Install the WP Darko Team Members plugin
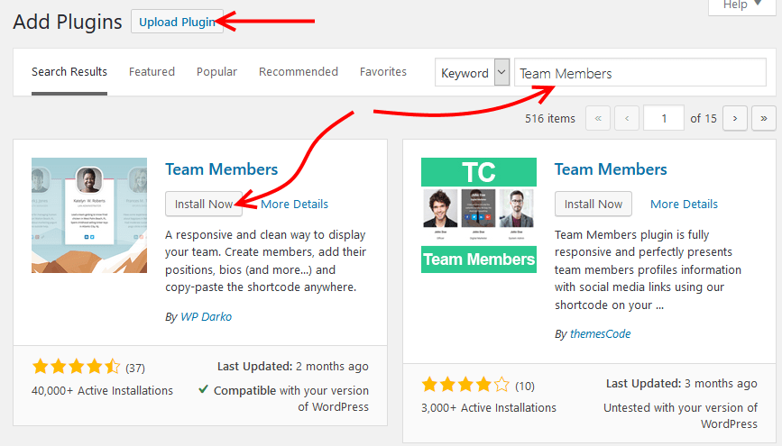Image resolution: width=782 pixels, height=446 pixels. point(204,204)
